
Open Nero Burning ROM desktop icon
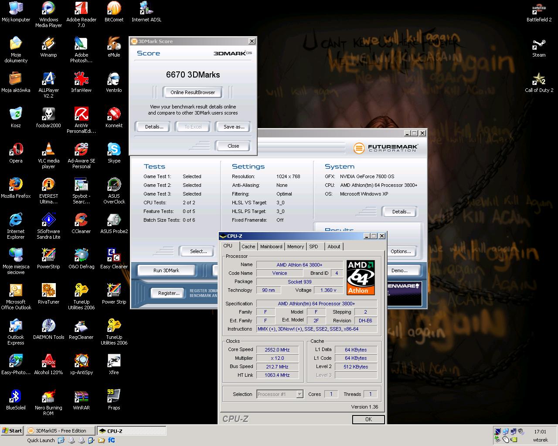(48, 403)
